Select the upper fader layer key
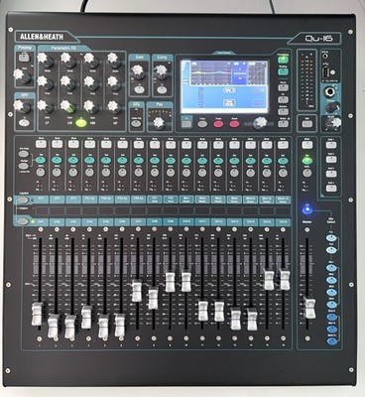This screenshot has height=397, width=365. pos(23,199)
